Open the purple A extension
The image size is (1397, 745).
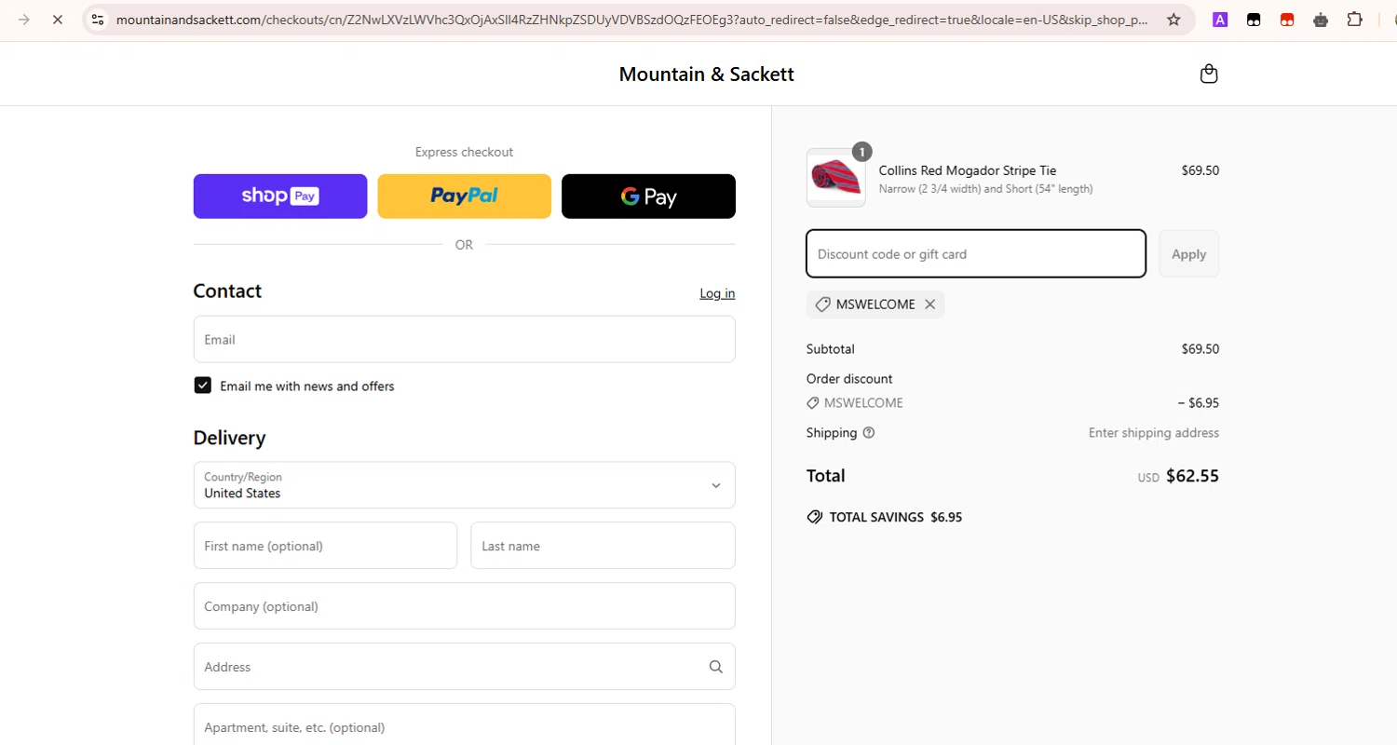(x=1220, y=19)
